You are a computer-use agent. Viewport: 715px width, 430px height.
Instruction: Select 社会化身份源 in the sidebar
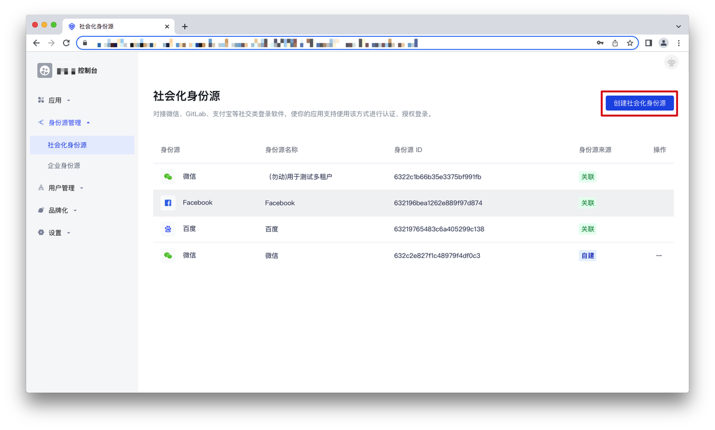click(x=67, y=145)
